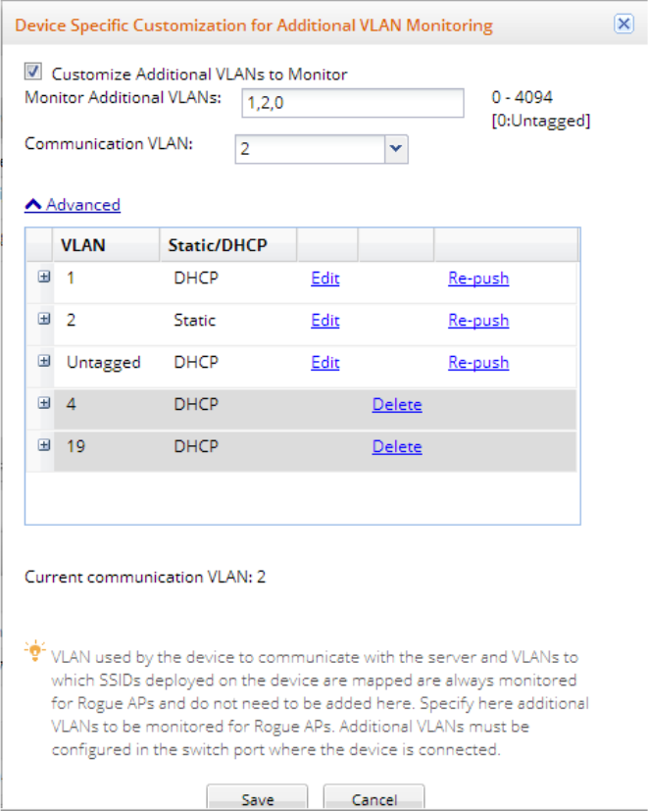Screen dimensions: 648x811
Task: Click the Monitor Additional VLANs input field
Action: (x=352, y=102)
